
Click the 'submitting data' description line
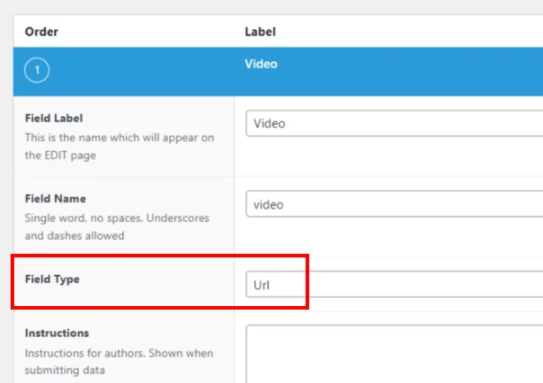tap(65, 371)
